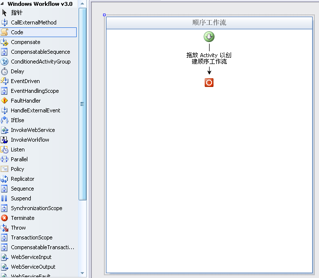
Task: Select the 'EventDriven' toolbox label
Action: pos(25,81)
